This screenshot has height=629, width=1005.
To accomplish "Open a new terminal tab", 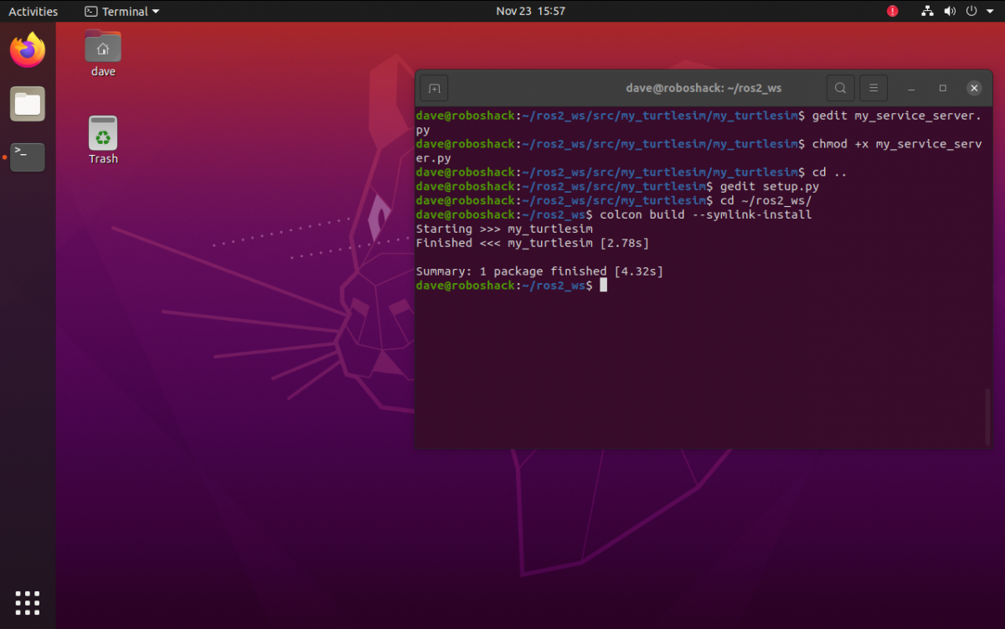I will point(434,88).
